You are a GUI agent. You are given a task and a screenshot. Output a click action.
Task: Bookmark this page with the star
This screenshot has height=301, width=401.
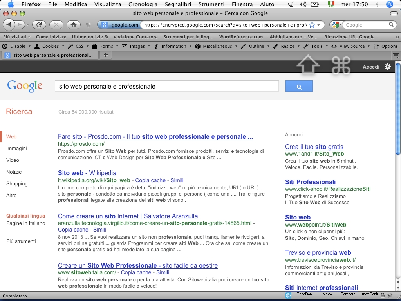[312, 25]
